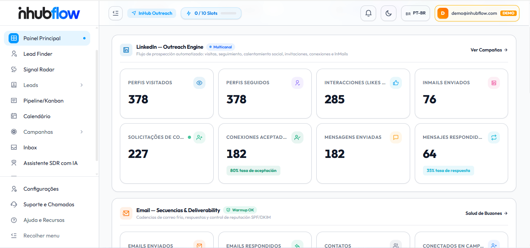Click the sidebar scrollbar
Screen dimensions: 530x248
coord(97,105)
